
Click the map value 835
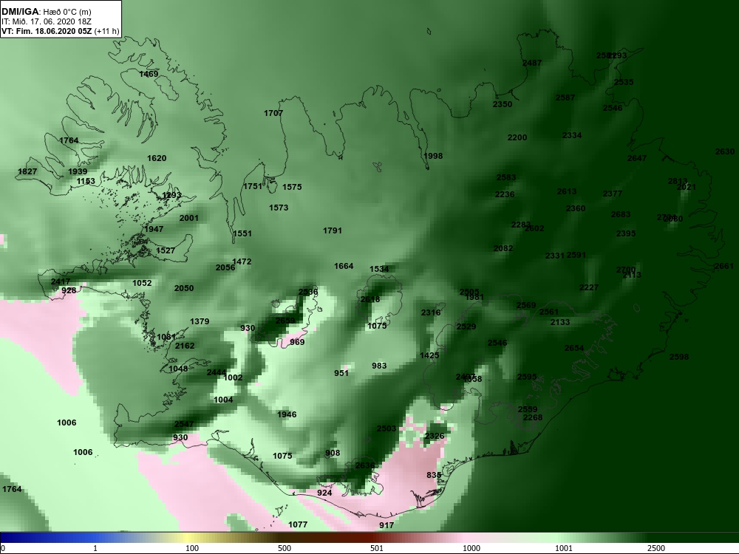coord(434,475)
